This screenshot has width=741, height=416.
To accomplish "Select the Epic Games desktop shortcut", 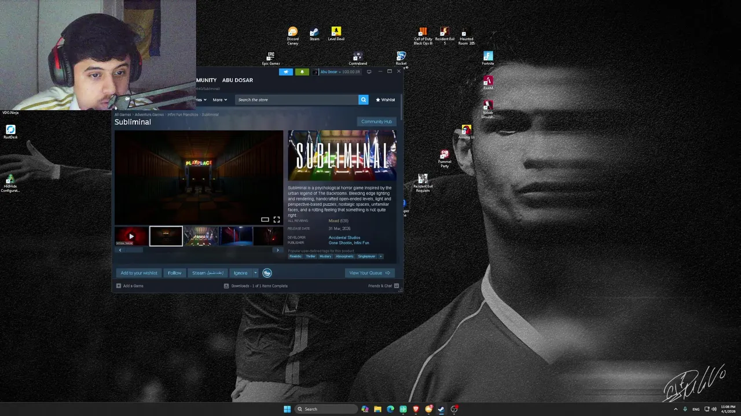I will [271, 58].
